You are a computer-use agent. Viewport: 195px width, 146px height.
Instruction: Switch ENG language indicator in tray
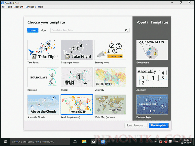click(x=176, y=141)
